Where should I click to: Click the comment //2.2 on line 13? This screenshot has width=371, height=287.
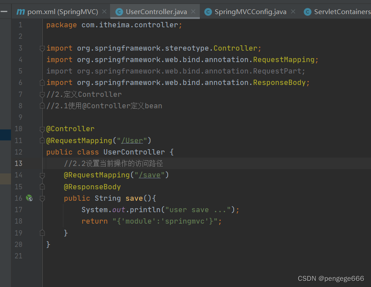pyautogui.click(x=114, y=163)
